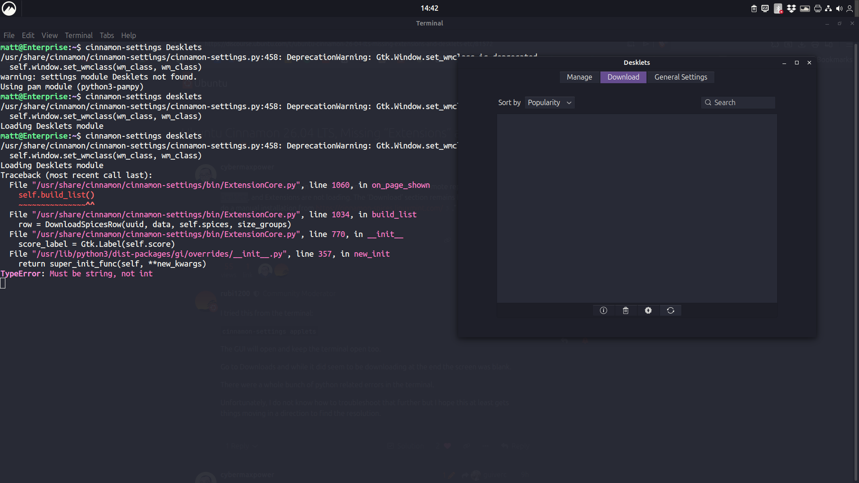
Task: Open the wired network applet
Action: pos(829,8)
